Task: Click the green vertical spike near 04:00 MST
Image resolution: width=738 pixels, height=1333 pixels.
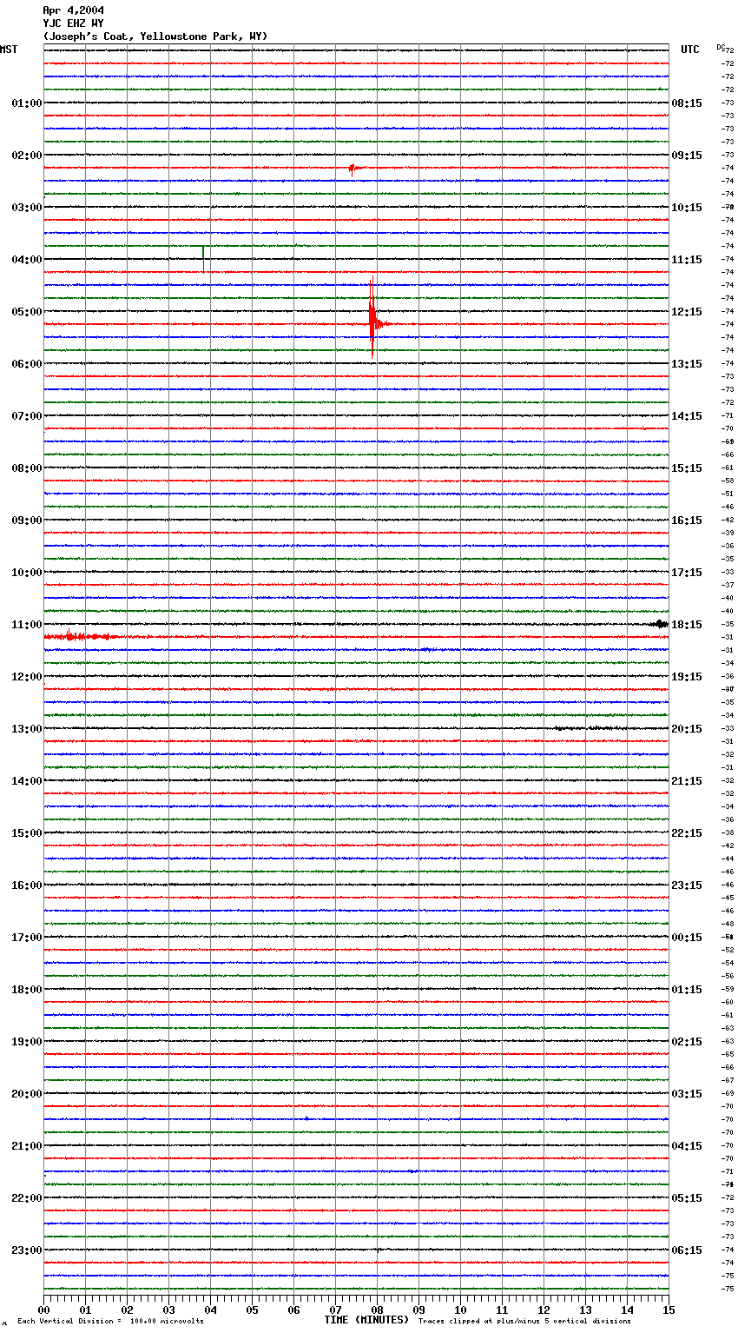Action: pos(203,258)
